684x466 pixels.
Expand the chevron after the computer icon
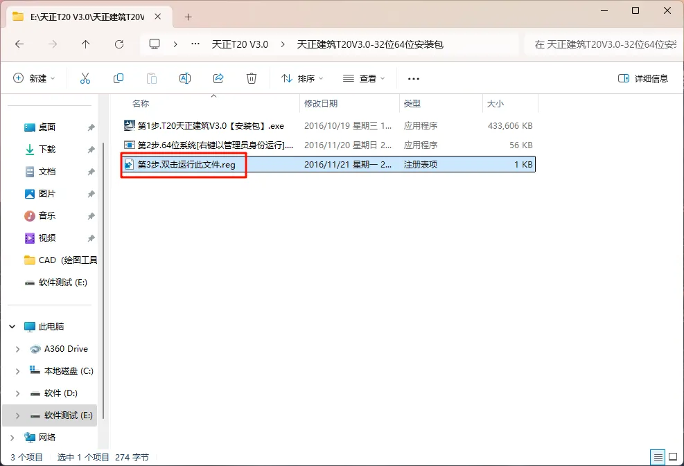click(x=175, y=44)
